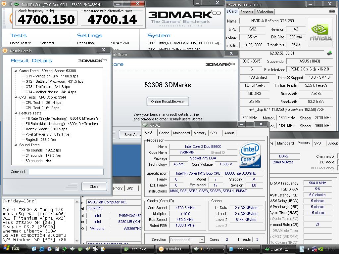Open the About tab in front CPU-Z
This screenshot has height=254, width=339.
tap(229, 133)
